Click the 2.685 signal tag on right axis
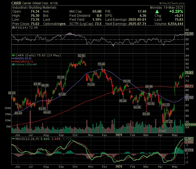Image resolution: width=196 pixels, height=169 pixels. 189,142
